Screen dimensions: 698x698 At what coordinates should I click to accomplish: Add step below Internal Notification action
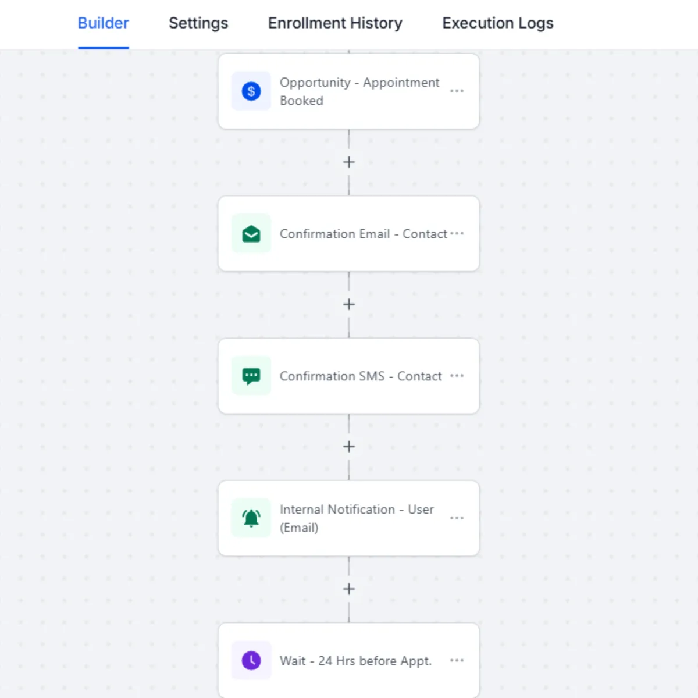(x=349, y=589)
